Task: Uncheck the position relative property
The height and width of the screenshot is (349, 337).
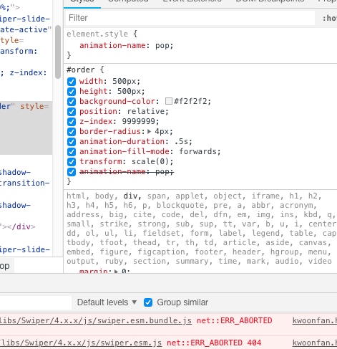Action: tap(72, 112)
